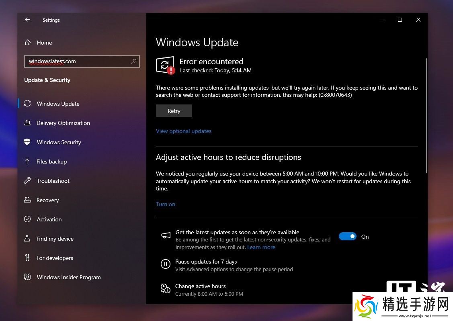The width and height of the screenshot is (453, 321).
Task: Open View optional updates link
Action: (x=183, y=131)
